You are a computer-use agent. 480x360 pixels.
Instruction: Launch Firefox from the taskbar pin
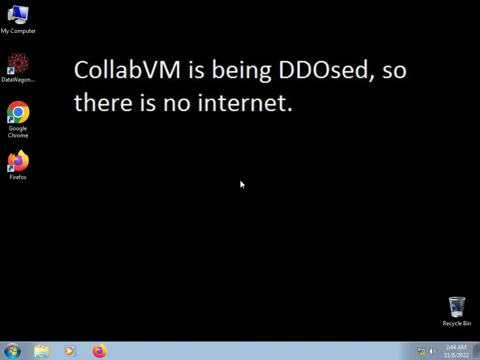(x=100, y=351)
